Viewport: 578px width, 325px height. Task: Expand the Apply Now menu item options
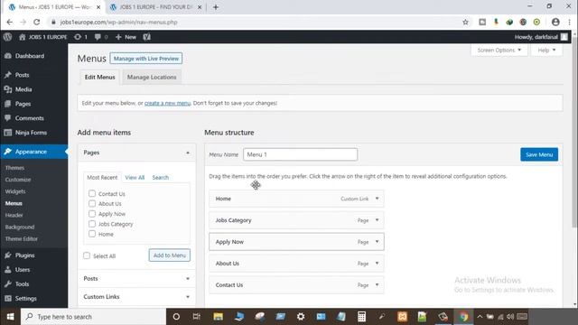tap(378, 242)
